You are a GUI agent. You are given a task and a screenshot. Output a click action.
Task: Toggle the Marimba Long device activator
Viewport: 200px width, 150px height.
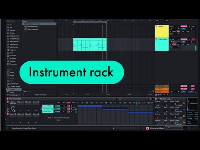coord(156,99)
